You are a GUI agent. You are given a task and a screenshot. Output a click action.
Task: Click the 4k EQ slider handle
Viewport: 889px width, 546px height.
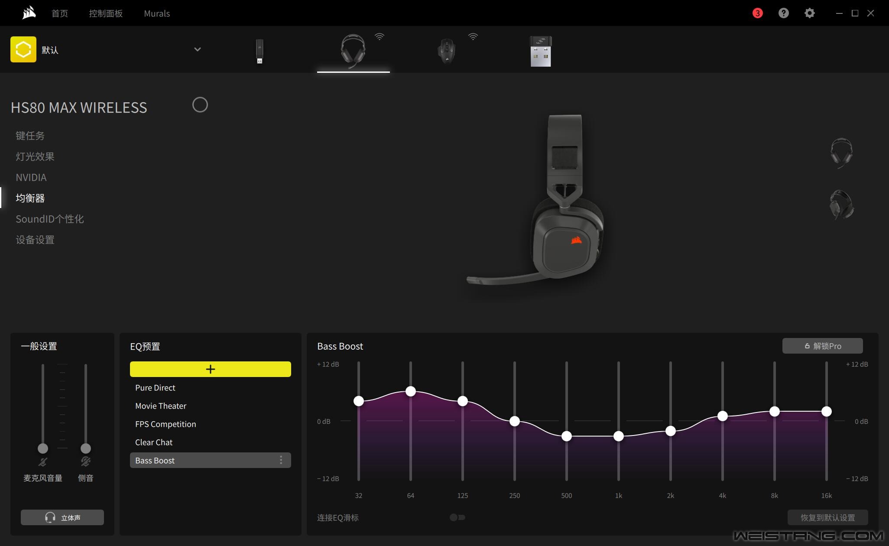722,416
